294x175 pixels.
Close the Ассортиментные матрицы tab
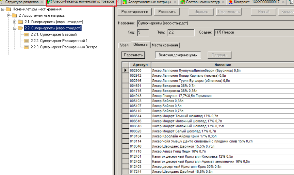pyautogui.click(x=175, y=2)
